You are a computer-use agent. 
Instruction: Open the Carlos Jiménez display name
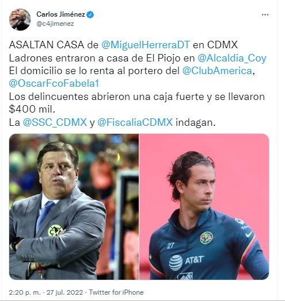60,14
